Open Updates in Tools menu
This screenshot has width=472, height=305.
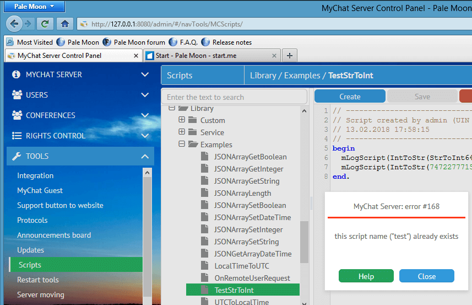coord(30,250)
